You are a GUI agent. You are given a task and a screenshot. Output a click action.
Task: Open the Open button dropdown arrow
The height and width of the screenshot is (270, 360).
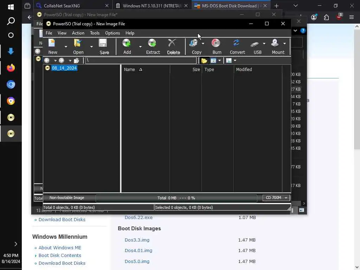click(91, 47)
